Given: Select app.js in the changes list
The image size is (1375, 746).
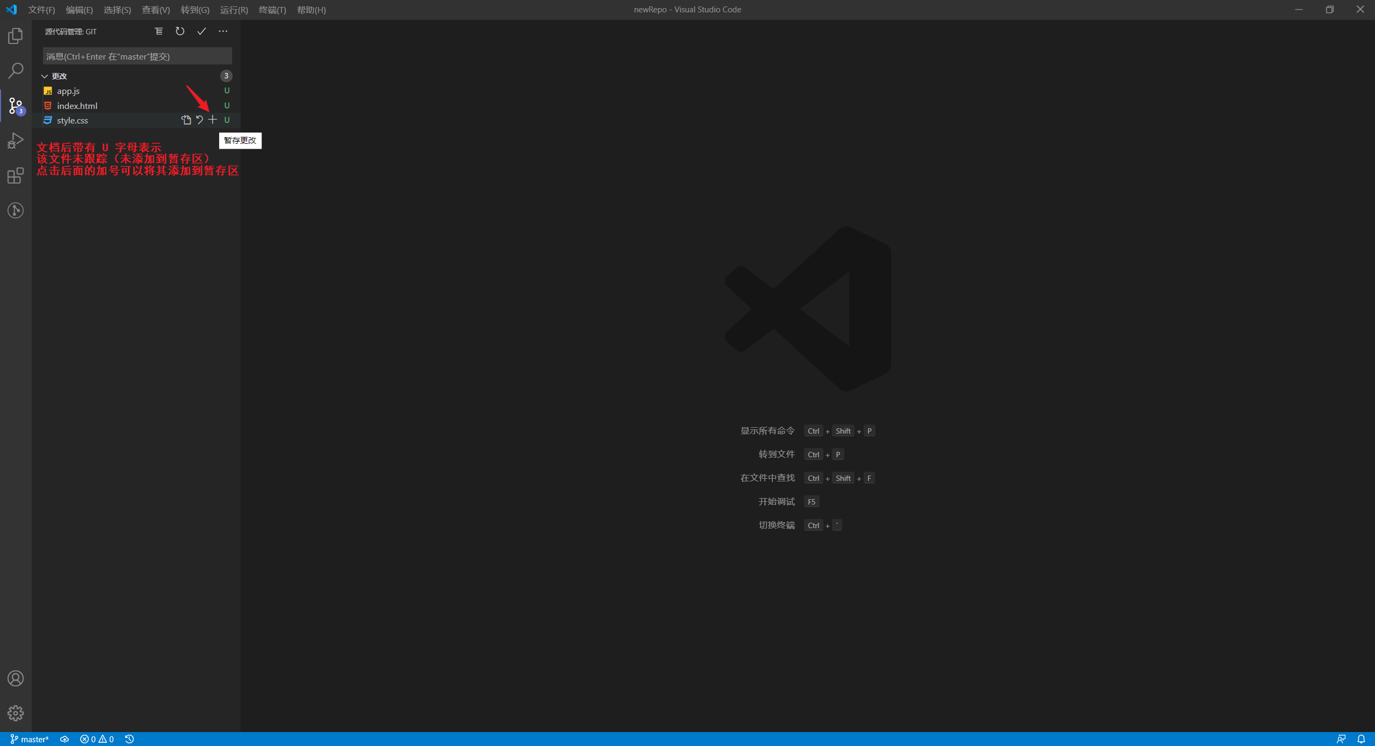Looking at the screenshot, I should pos(136,91).
